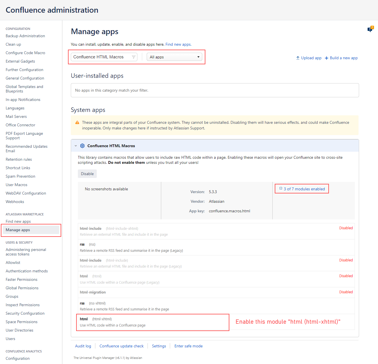This screenshot has width=378, height=364.
Task: Open Clean up in sidebar
Action: coord(13,44)
